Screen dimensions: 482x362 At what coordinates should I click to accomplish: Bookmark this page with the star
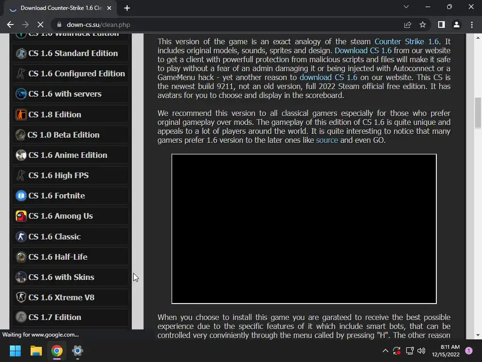pos(423,25)
